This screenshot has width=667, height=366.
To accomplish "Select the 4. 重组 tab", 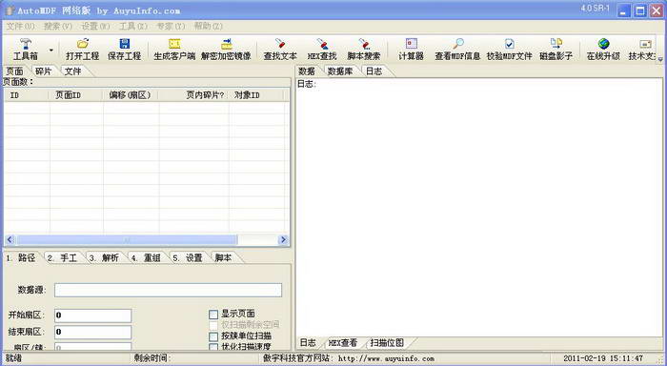I will [146, 258].
